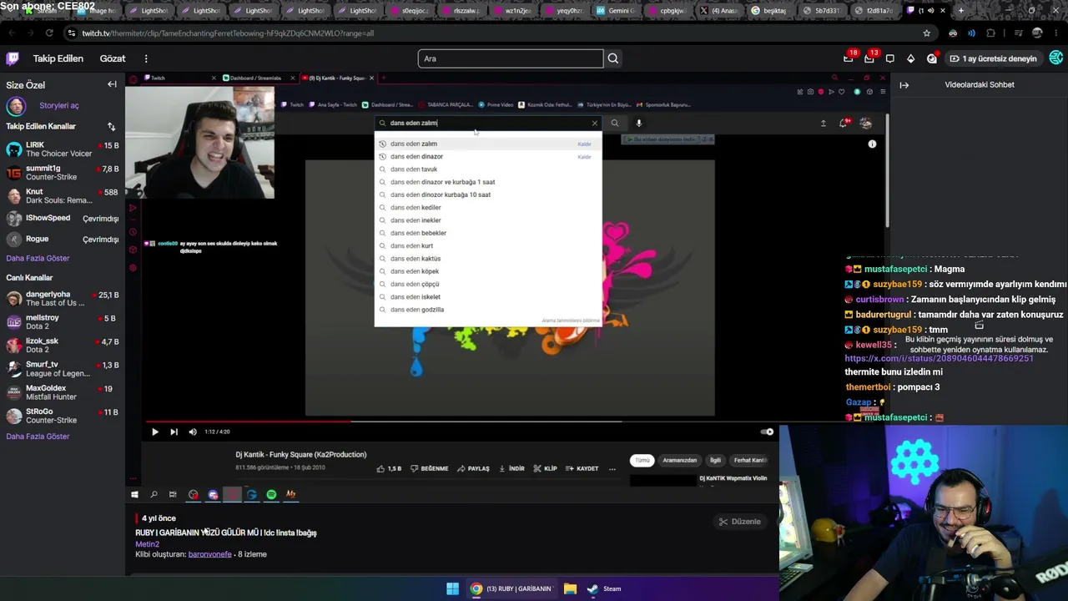
Task: Open dangerlyoha channel in sidebar
Action: pos(63,299)
